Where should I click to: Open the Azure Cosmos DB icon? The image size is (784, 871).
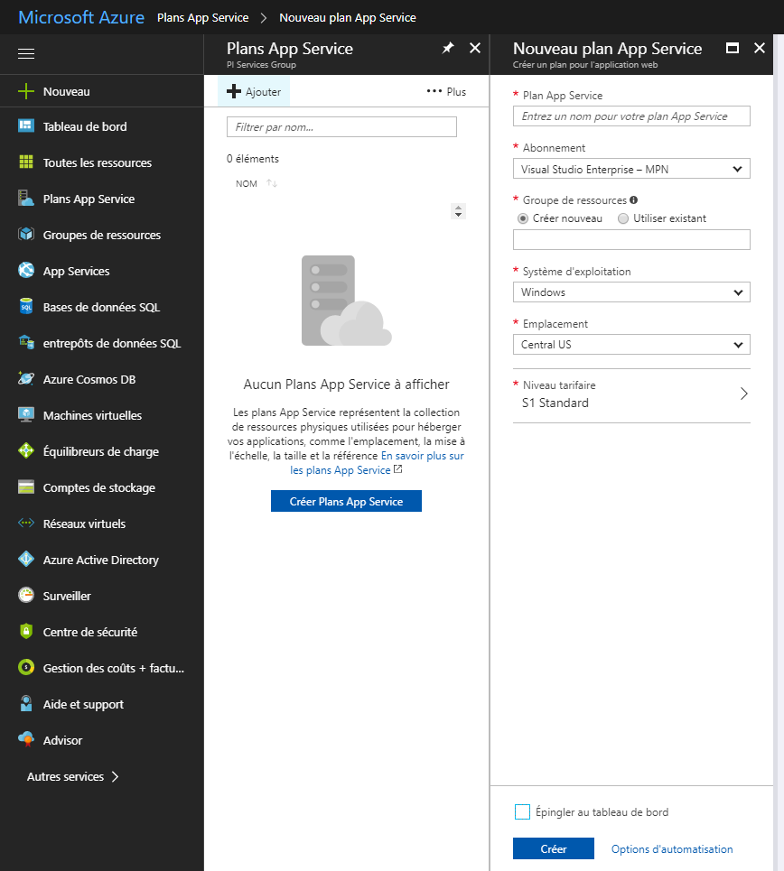26,379
